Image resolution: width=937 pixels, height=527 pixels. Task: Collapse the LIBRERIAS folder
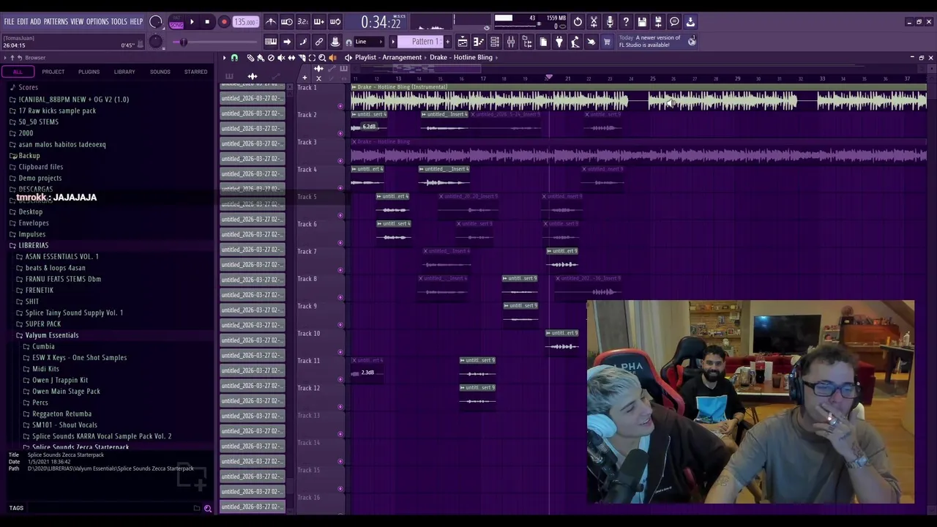coord(33,245)
